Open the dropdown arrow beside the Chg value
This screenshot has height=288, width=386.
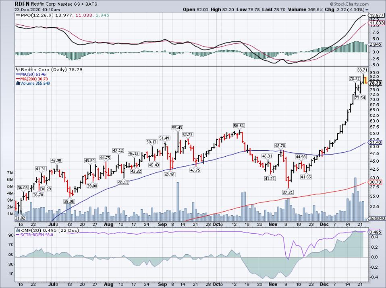tap(367, 10)
